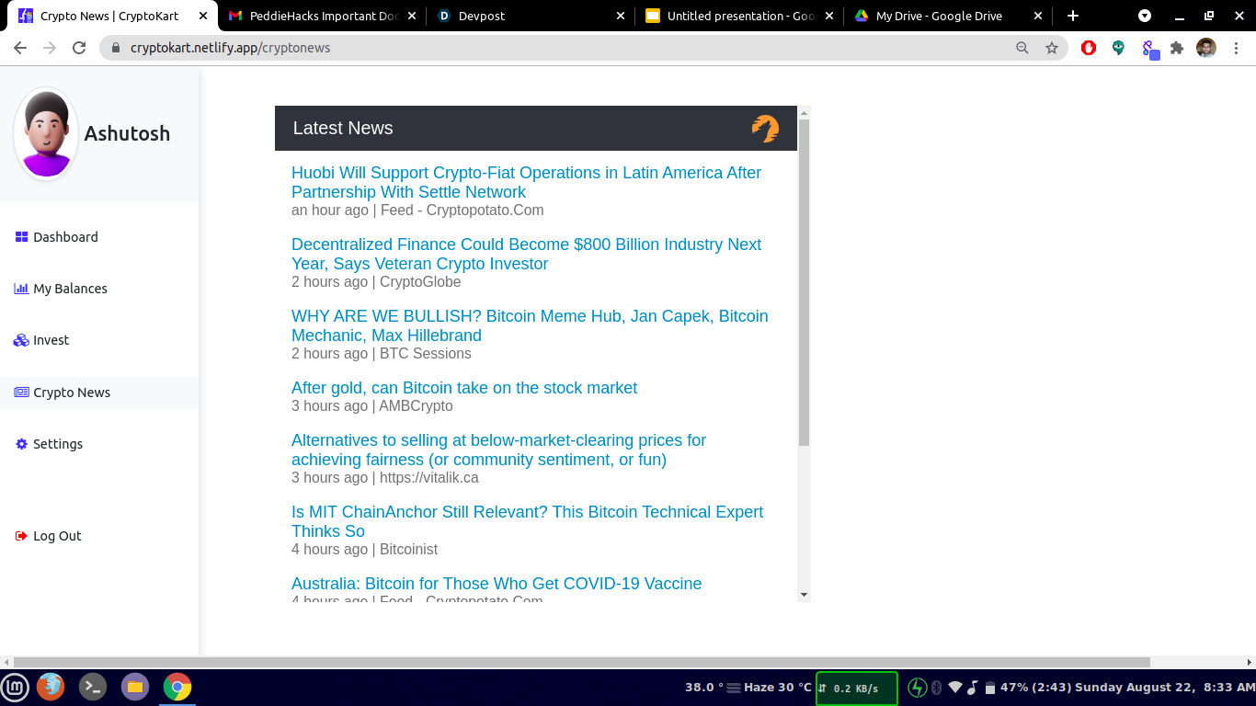This screenshot has height=706, width=1256.
Task: Click the Crypto News newspaper icon
Action: click(22, 393)
